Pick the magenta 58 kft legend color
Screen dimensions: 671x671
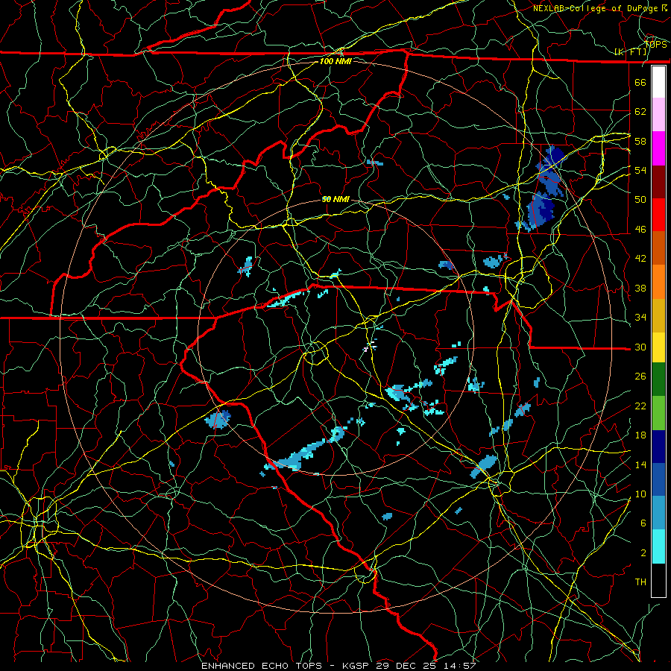[x=658, y=148]
